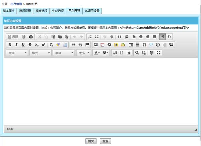Viewport: 201px width, 146px height.
Task: Click the Print icon in editor toolbar
Action: coord(31,37)
